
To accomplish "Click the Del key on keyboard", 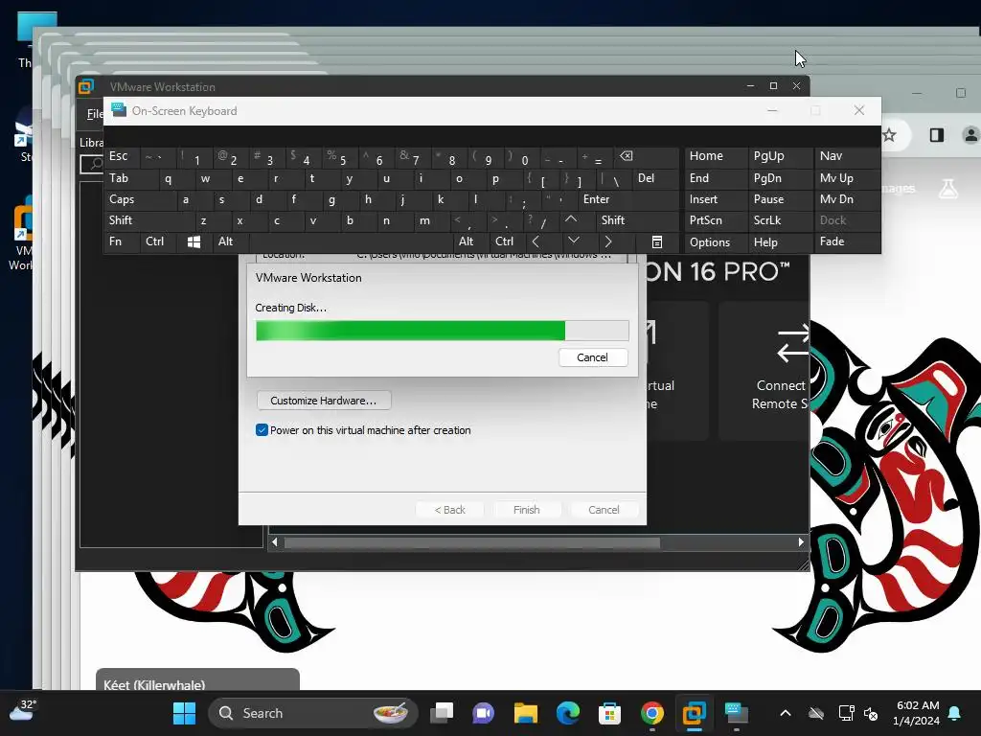I will pyautogui.click(x=655, y=178).
